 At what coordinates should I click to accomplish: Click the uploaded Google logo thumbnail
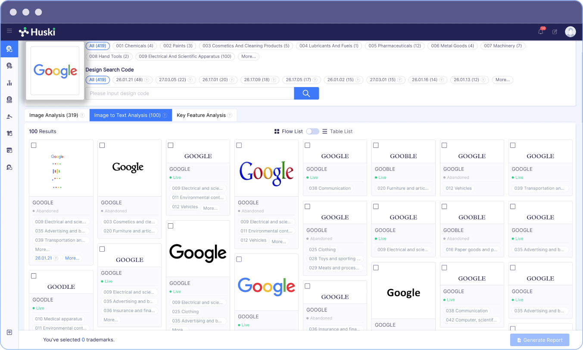pos(55,71)
